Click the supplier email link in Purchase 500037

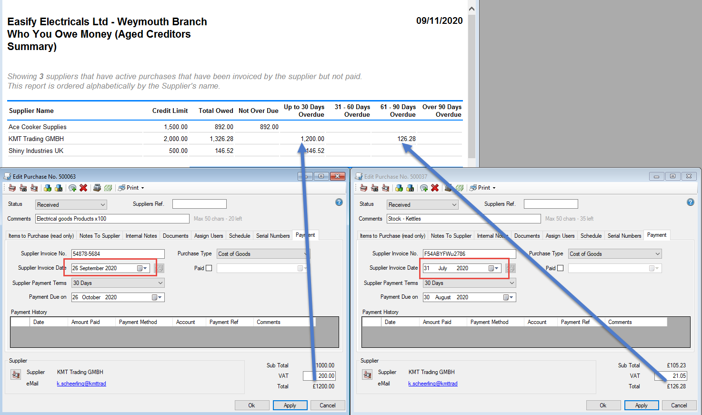tap(432, 384)
